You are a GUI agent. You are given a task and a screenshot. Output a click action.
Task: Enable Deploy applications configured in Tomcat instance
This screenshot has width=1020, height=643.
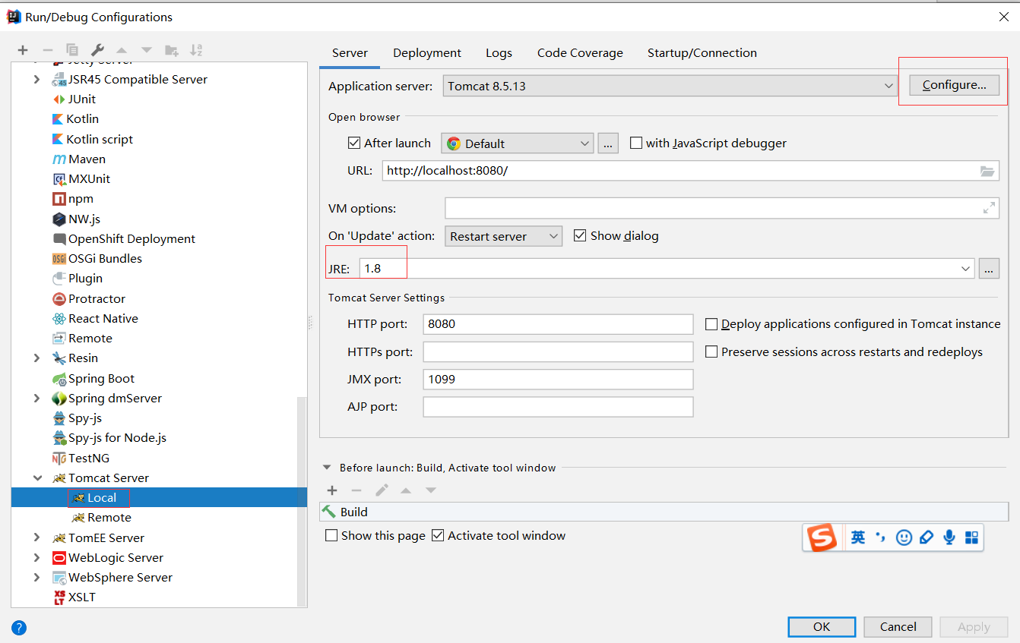point(711,324)
